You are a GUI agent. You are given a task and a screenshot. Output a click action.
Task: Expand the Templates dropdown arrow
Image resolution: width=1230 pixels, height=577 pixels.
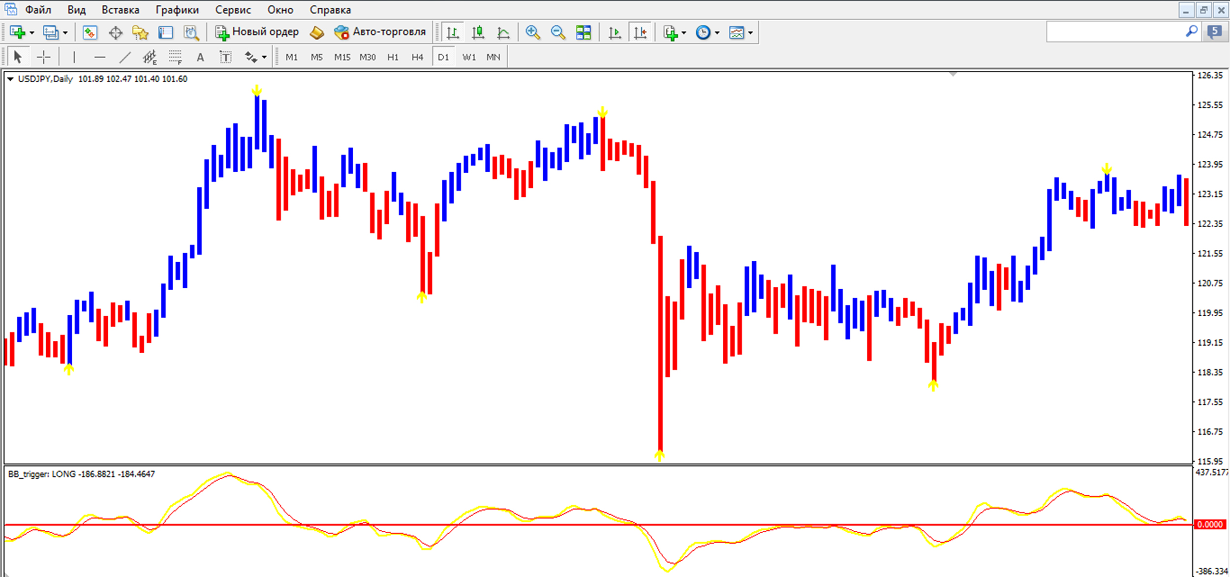point(750,33)
